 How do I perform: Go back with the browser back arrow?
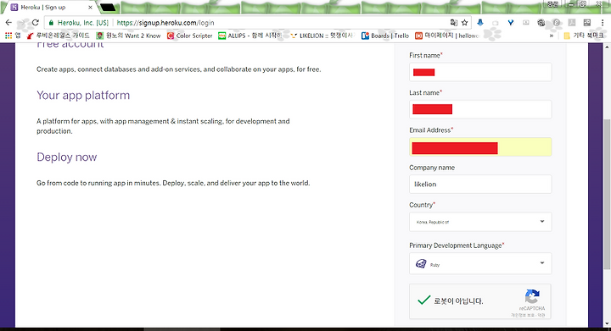click(x=8, y=23)
